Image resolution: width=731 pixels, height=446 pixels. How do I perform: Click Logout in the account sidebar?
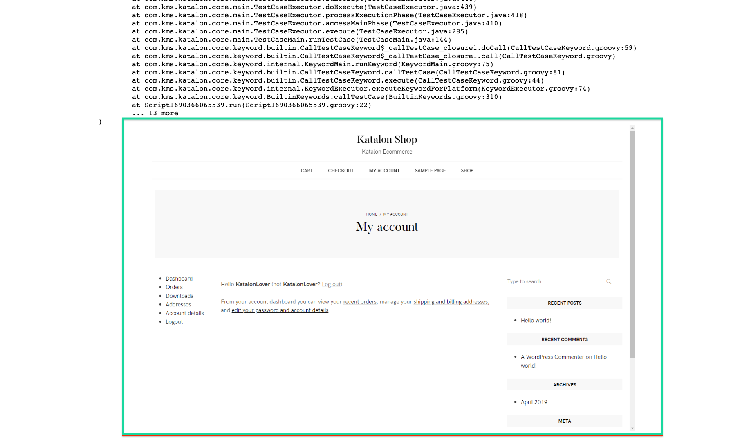(x=174, y=321)
